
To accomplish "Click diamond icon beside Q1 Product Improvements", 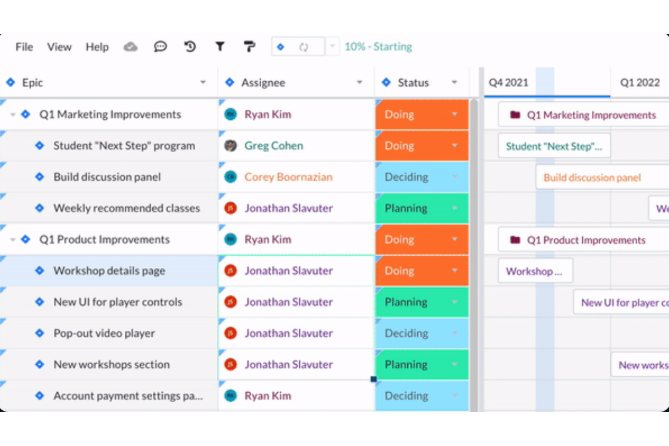I will click(x=26, y=239).
